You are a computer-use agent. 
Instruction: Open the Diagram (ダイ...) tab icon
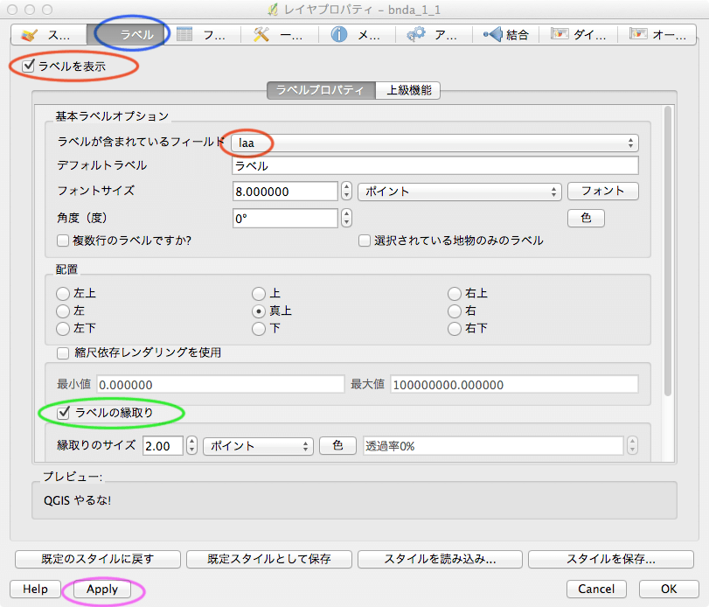tap(575, 35)
